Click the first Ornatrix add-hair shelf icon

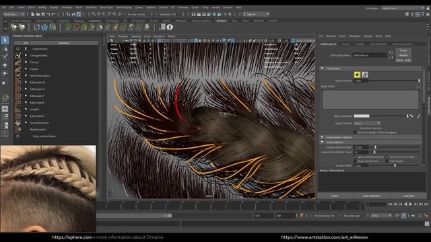[x=13, y=27]
